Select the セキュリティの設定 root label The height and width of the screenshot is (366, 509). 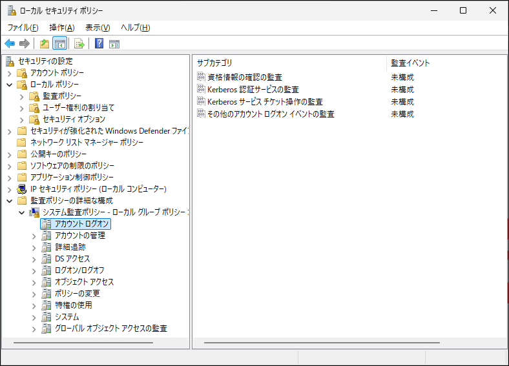pyautogui.click(x=45, y=61)
